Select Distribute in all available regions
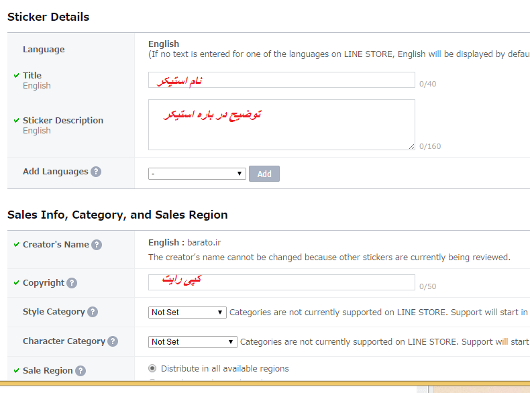530x393 pixels. pyautogui.click(x=152, y=368)
